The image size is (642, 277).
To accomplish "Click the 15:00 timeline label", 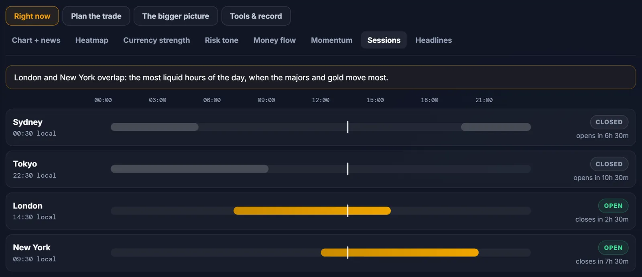I will (x=375, y=100).
